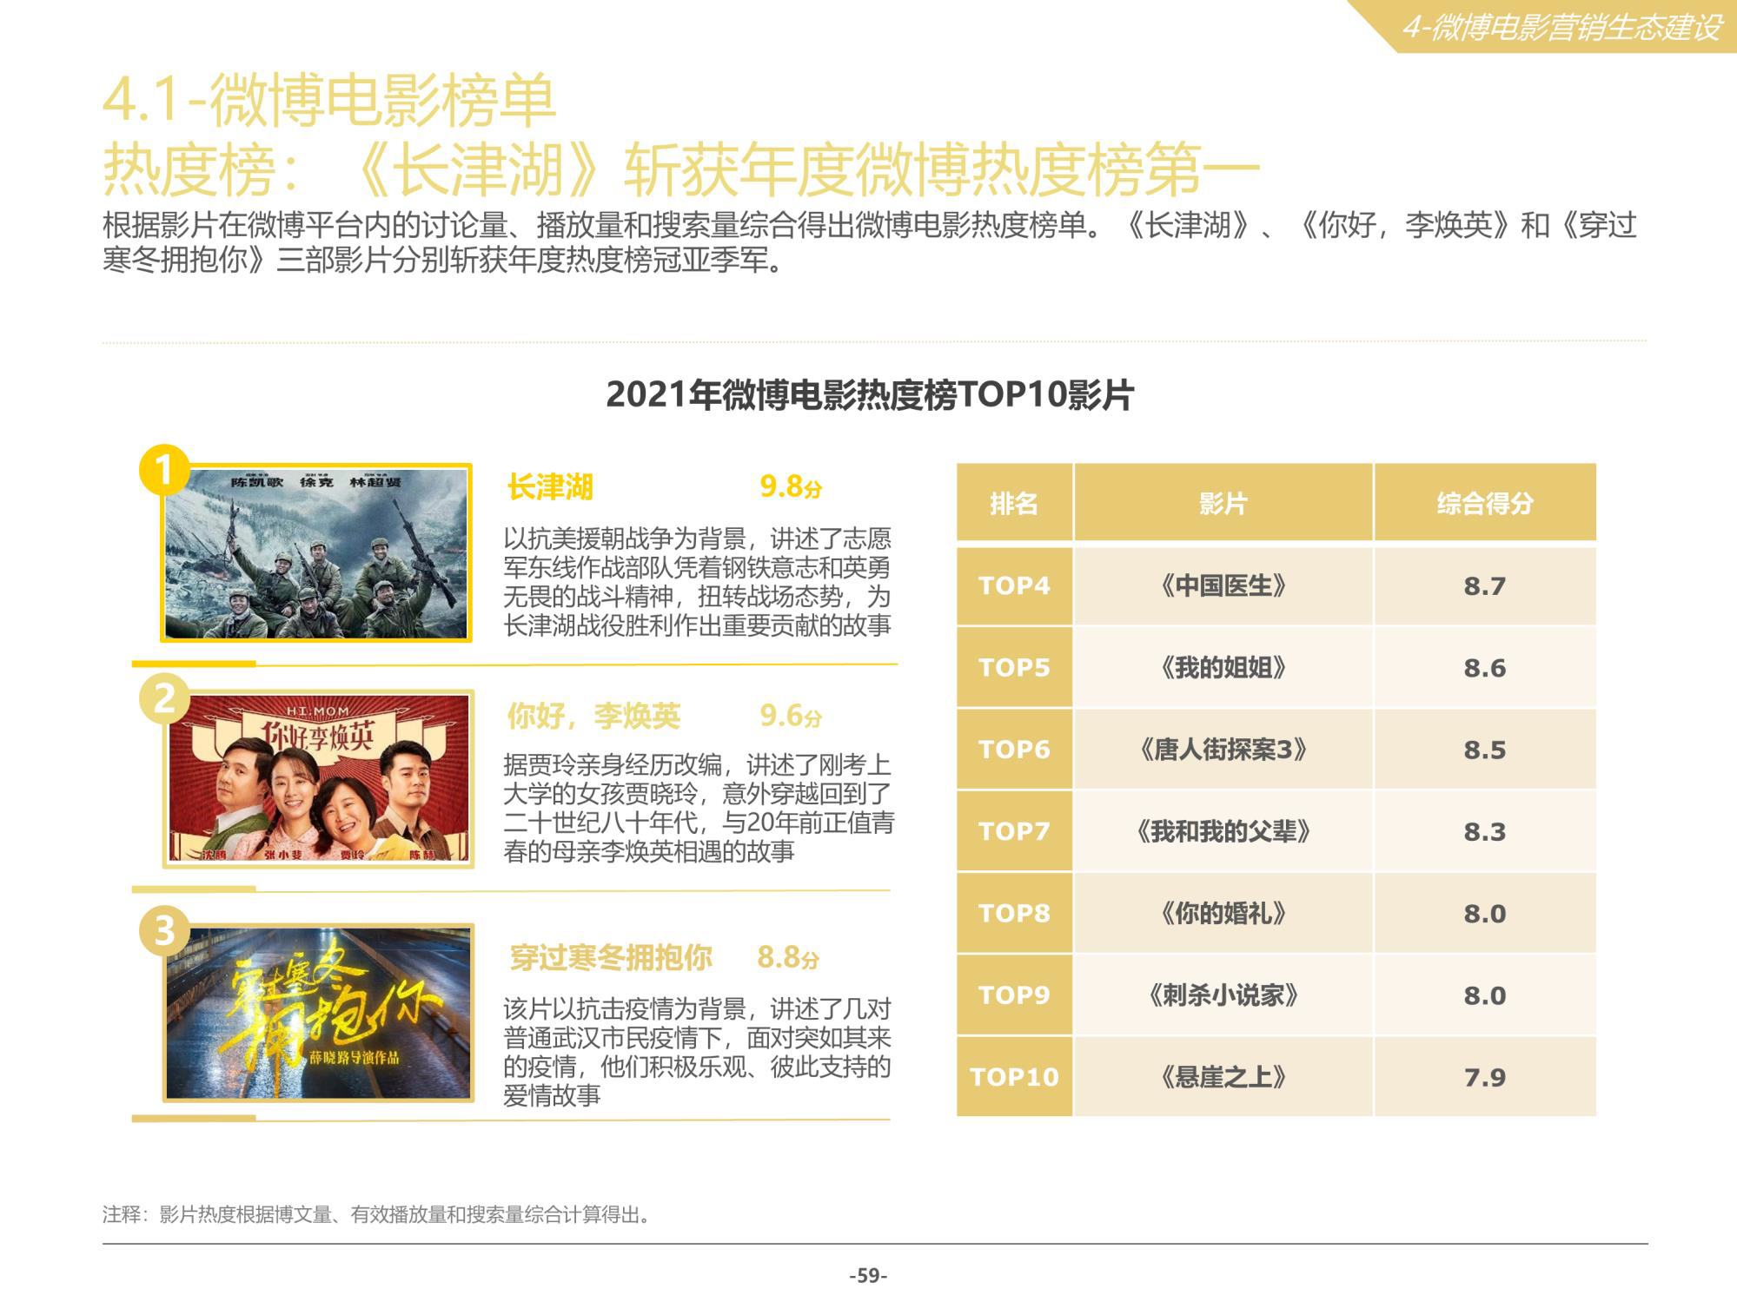Click the 4-微博电影营销生态建设 section tag
This screenshot has width=1737, height=1302.
tap(1561, 28)
